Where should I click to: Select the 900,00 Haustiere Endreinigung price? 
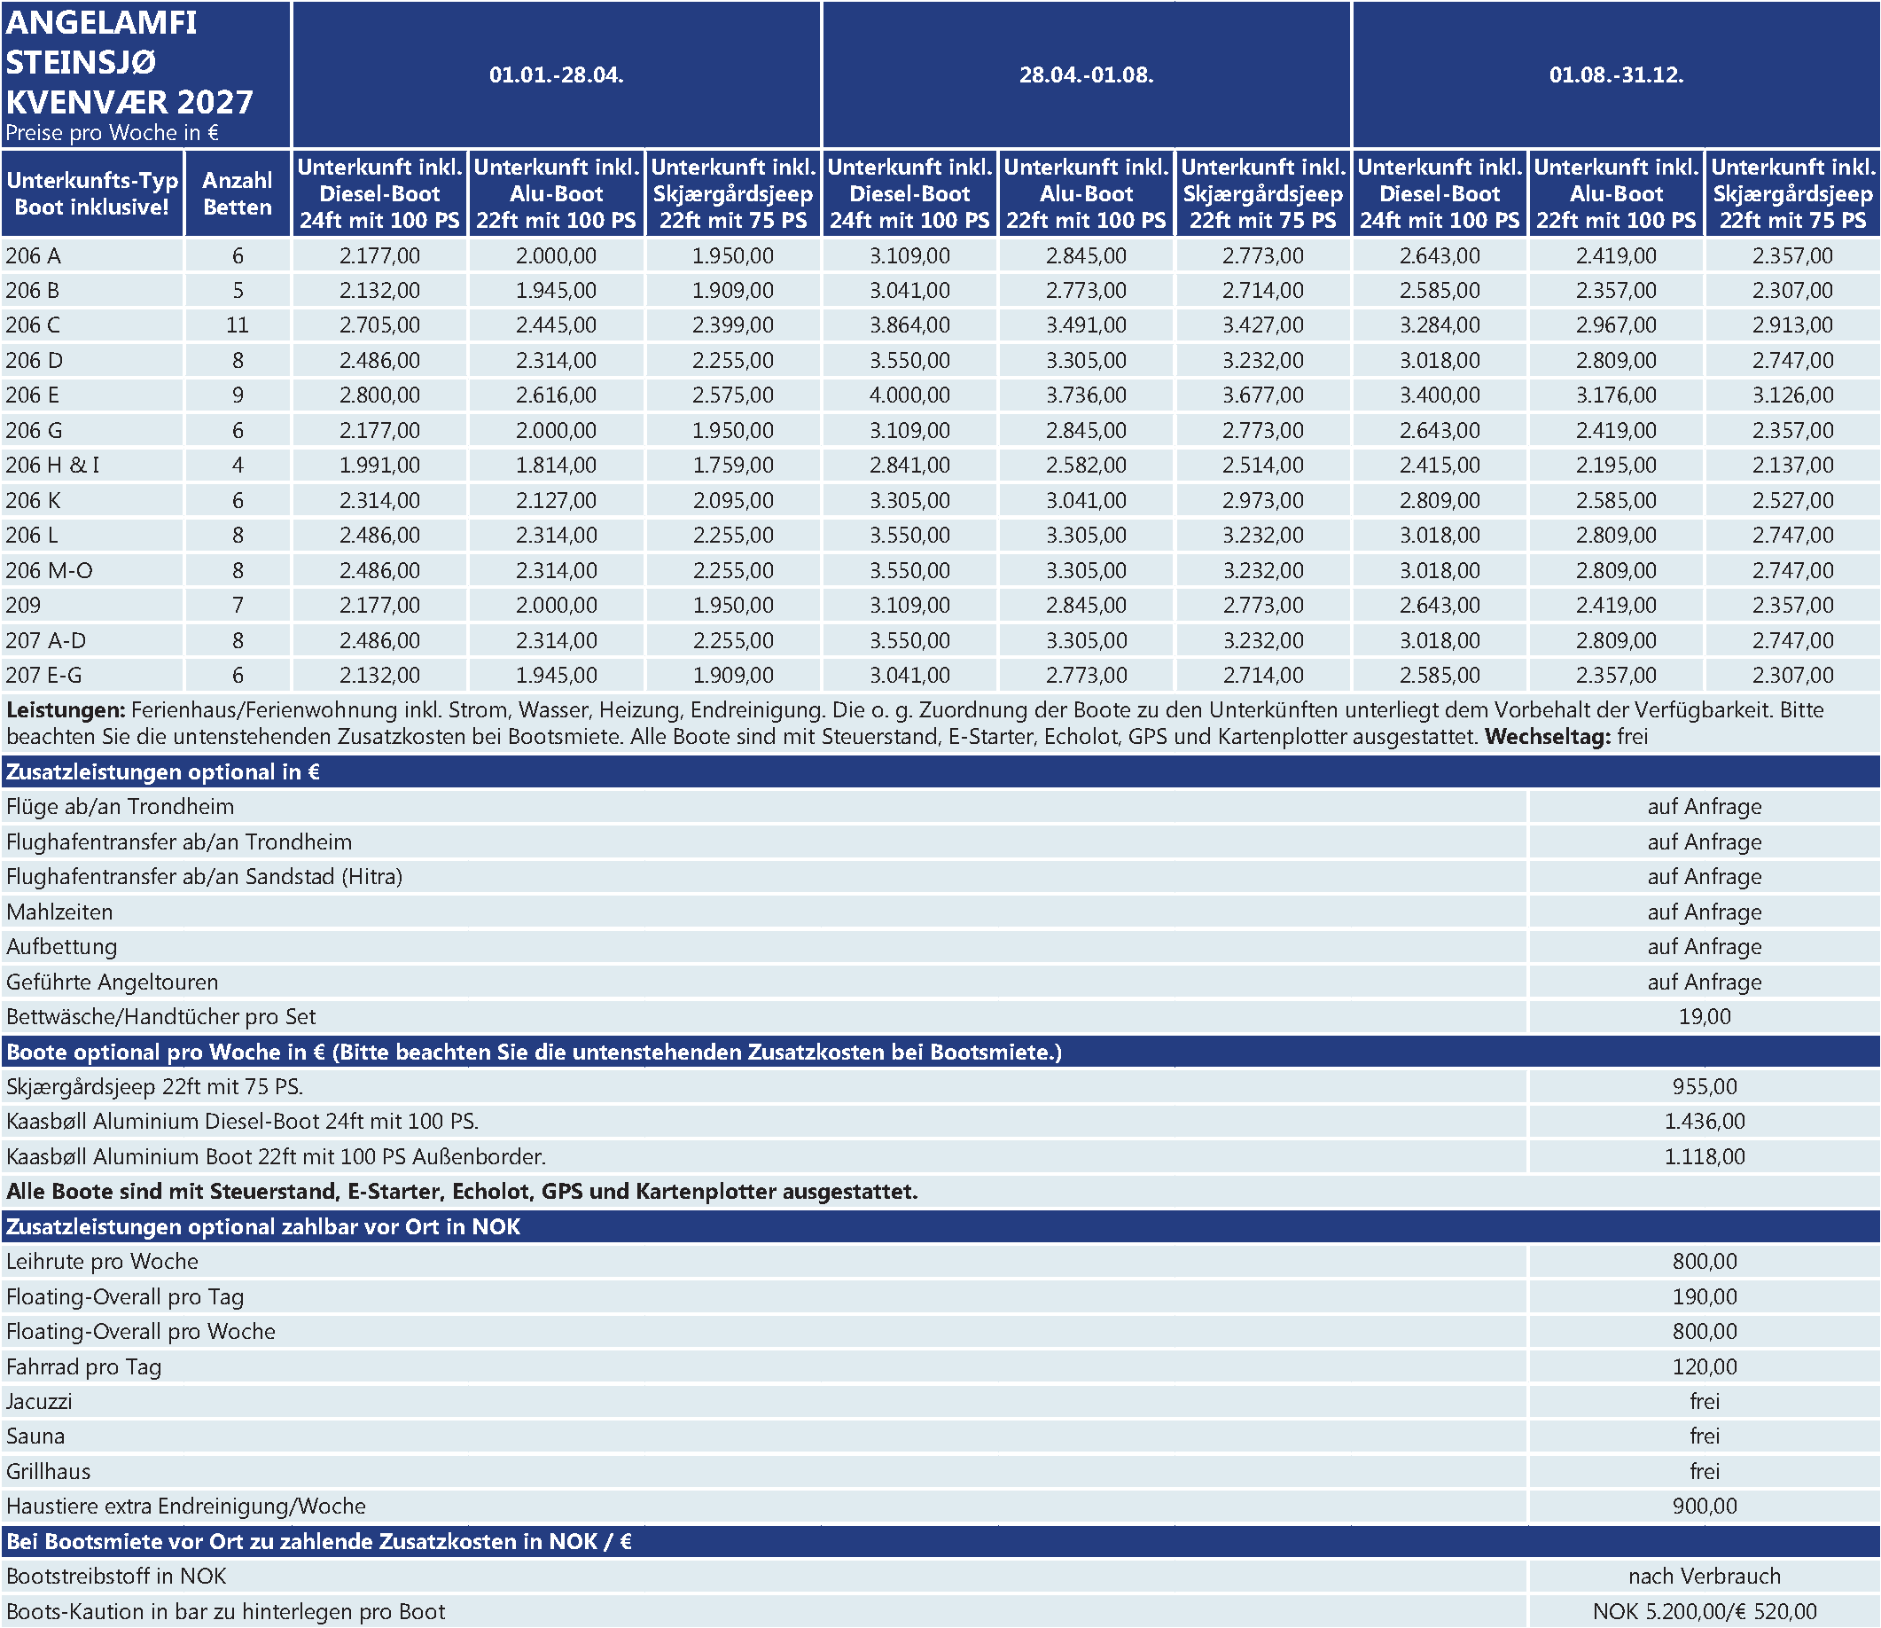point(1705,1507)
